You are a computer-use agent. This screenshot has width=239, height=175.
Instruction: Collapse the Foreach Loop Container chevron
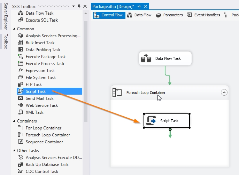[x=224, y=93]
